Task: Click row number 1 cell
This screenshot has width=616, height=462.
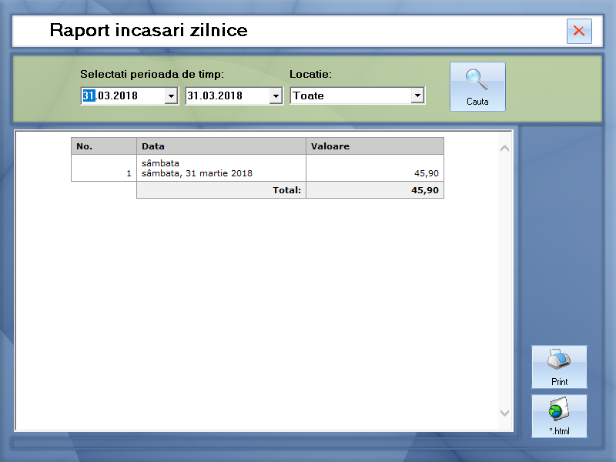Action: [104, 168]
